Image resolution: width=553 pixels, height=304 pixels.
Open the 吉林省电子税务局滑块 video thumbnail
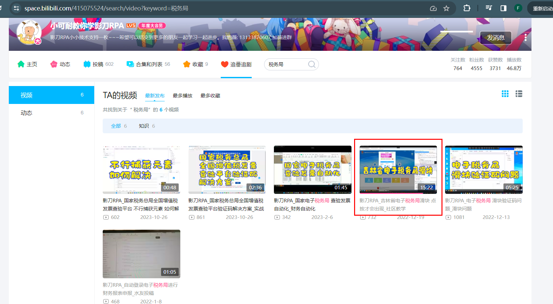398,170
